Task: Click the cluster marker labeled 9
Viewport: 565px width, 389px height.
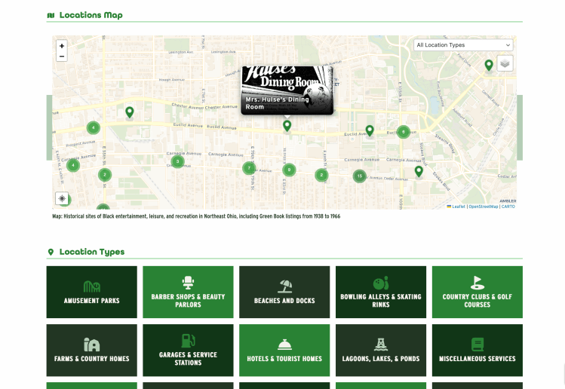Action: coord(288,170)
